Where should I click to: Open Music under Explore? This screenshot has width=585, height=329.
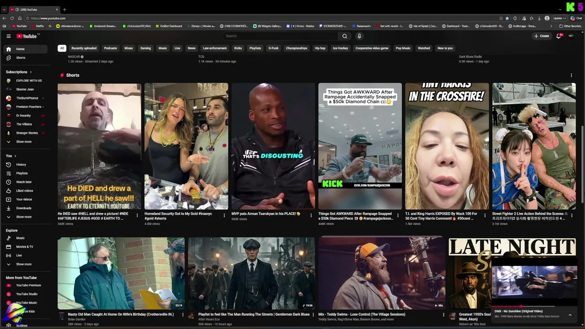[x=26, y=238]
